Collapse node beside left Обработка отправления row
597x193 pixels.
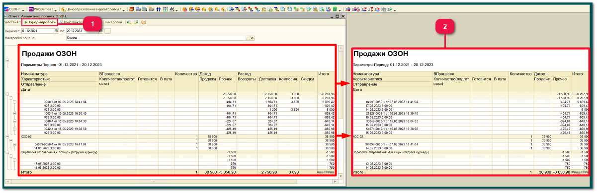[x=7, y=152]
